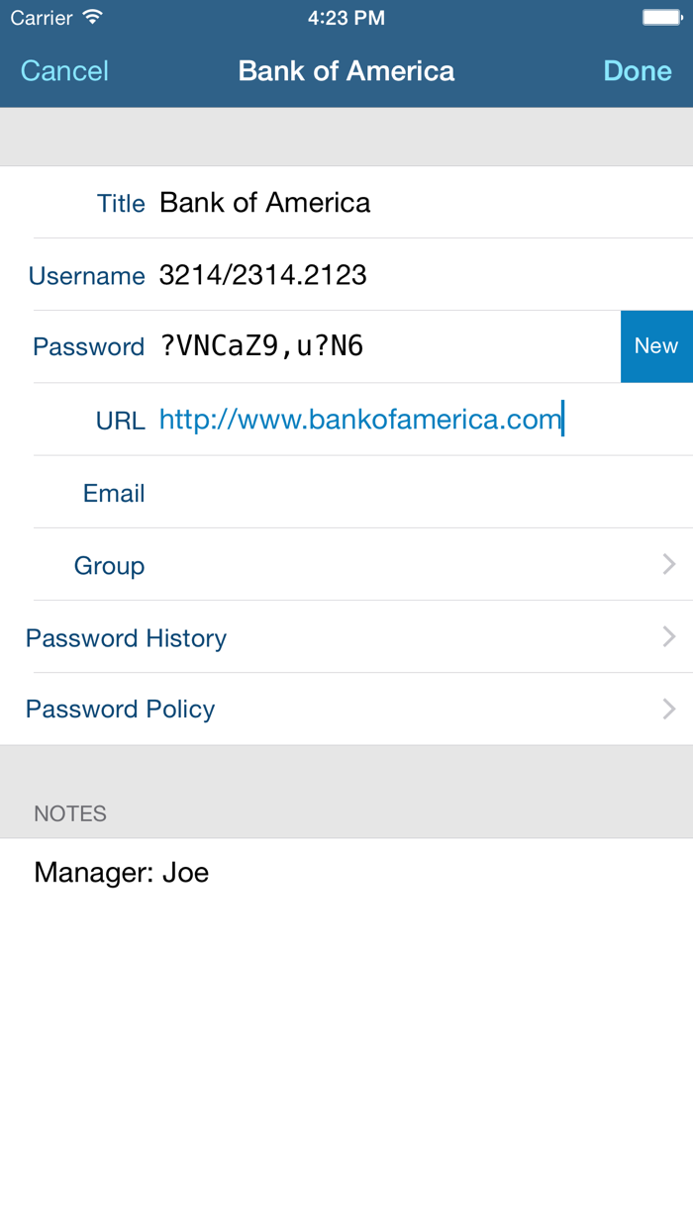This screenshot has width=693, height=1231.
Task: Tap Done to save the entry
Action: coord(638,70)
